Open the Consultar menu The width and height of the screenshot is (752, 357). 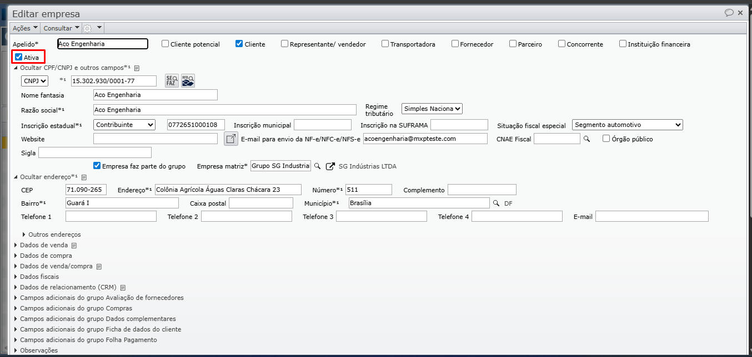coord(61,28)
